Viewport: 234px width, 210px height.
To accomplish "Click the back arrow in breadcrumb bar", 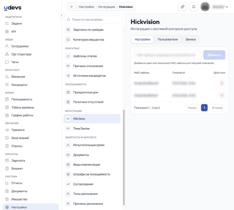I will (72, 7).
